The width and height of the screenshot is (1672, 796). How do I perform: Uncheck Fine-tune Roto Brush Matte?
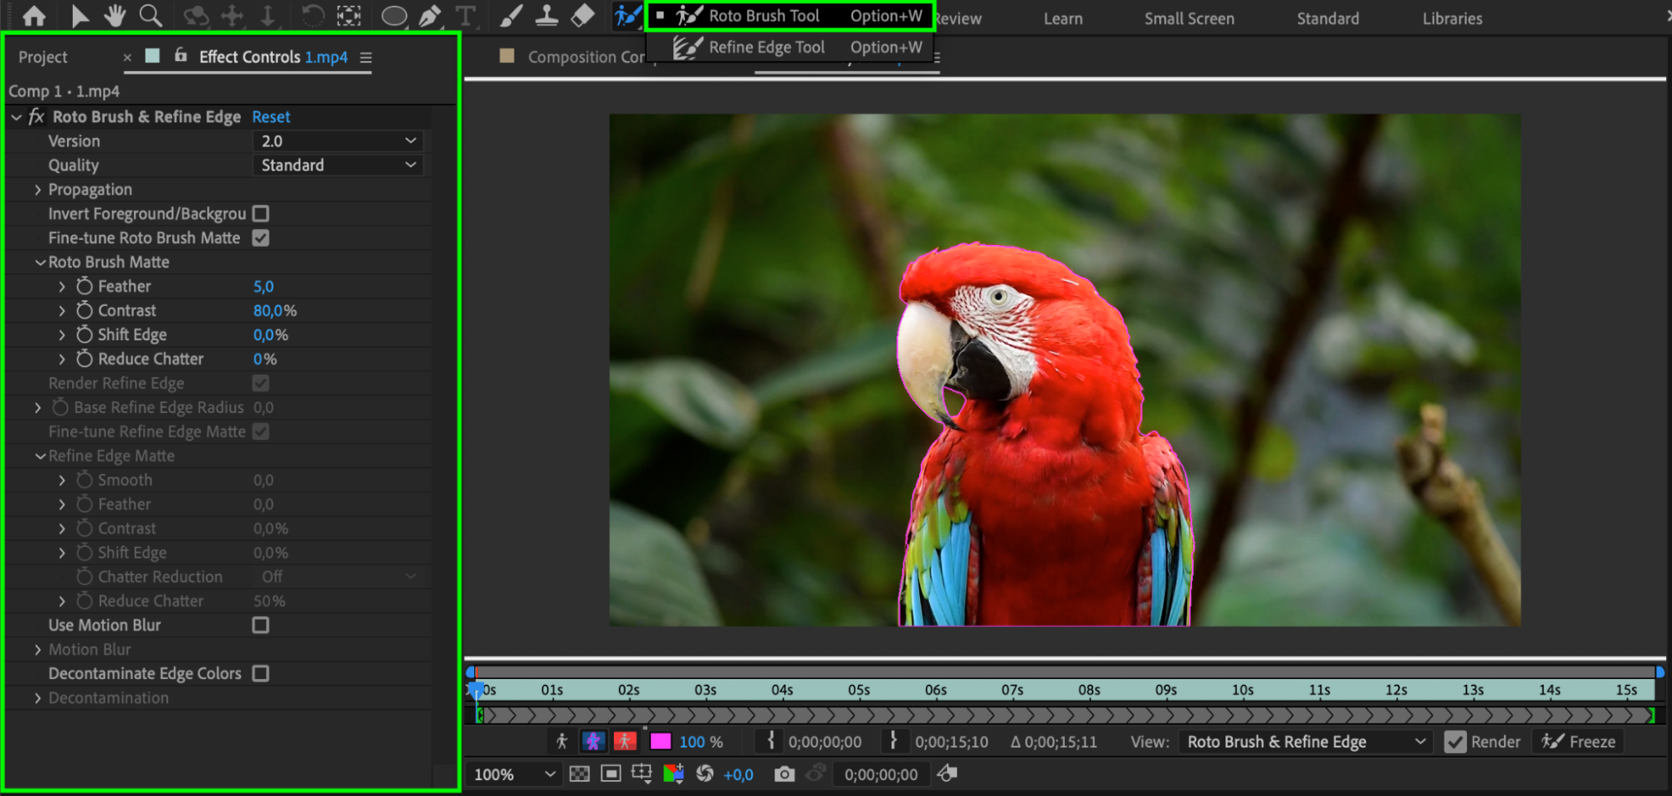261,238
